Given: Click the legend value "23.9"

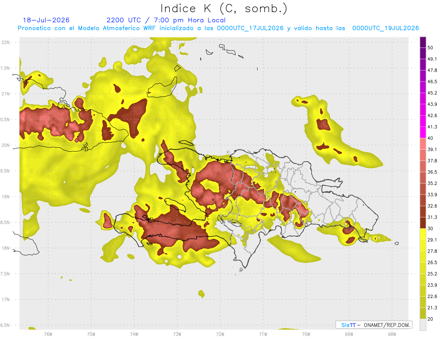Looking at the screenshot, I should click(432, 285).
